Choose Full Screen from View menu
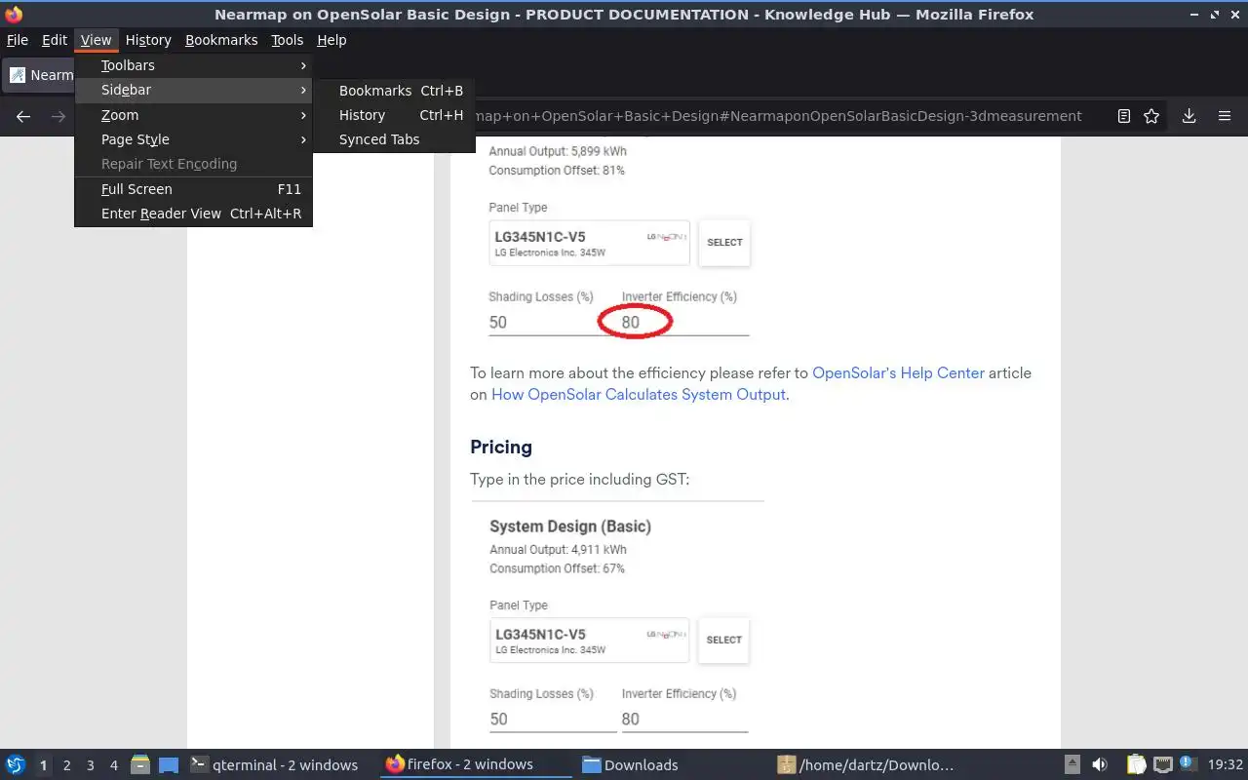Screen dimensions: 1248x780 tap(193, 189)
